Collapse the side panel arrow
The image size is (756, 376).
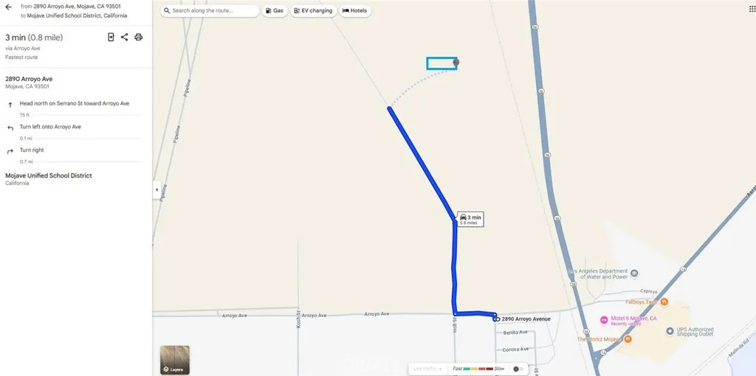157,189
